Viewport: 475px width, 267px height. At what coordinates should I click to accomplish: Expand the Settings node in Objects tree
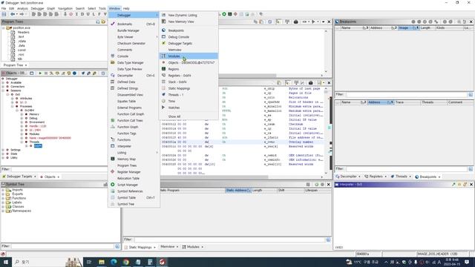point(3,150)
